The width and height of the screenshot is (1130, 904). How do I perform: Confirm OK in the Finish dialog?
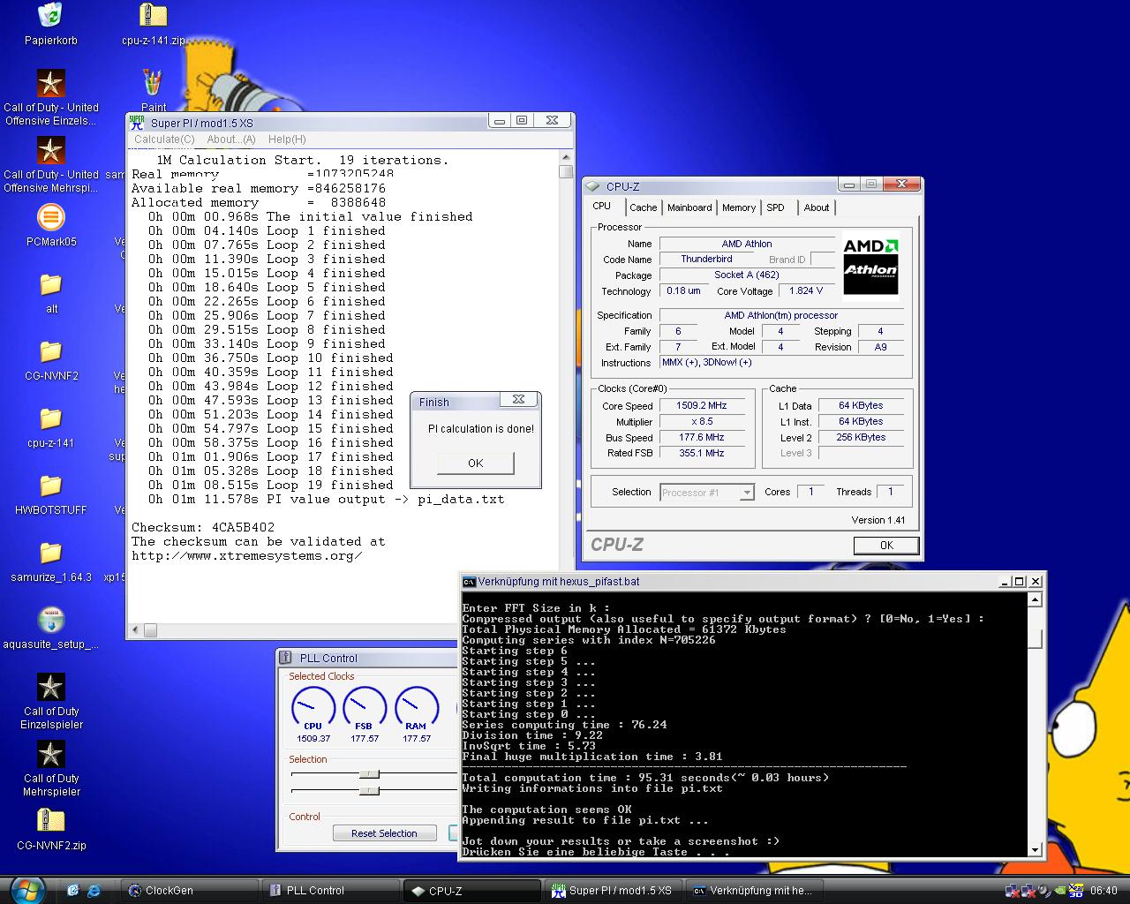(476, 463)
